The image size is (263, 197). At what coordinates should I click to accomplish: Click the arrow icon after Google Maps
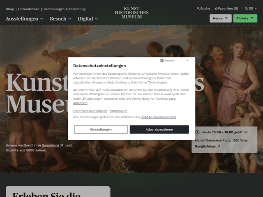tap(219, 146)
